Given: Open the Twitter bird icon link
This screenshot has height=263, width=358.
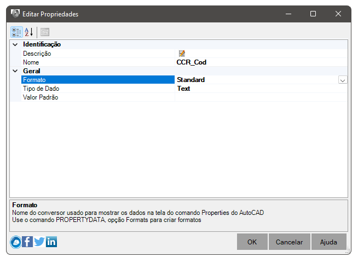Looking at the screenshot, I should pyautogui.click(x=39, y=242).
